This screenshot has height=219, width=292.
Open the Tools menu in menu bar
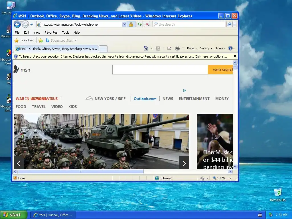(x=66, y=33)
